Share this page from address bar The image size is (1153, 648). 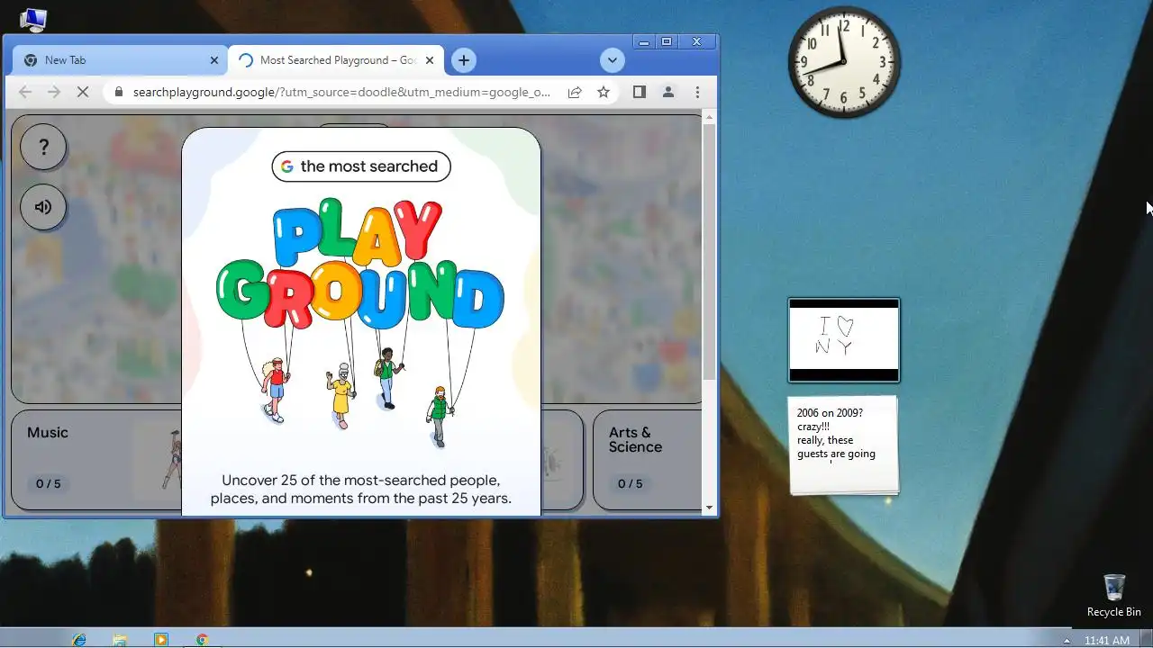[x=574, y=92]
